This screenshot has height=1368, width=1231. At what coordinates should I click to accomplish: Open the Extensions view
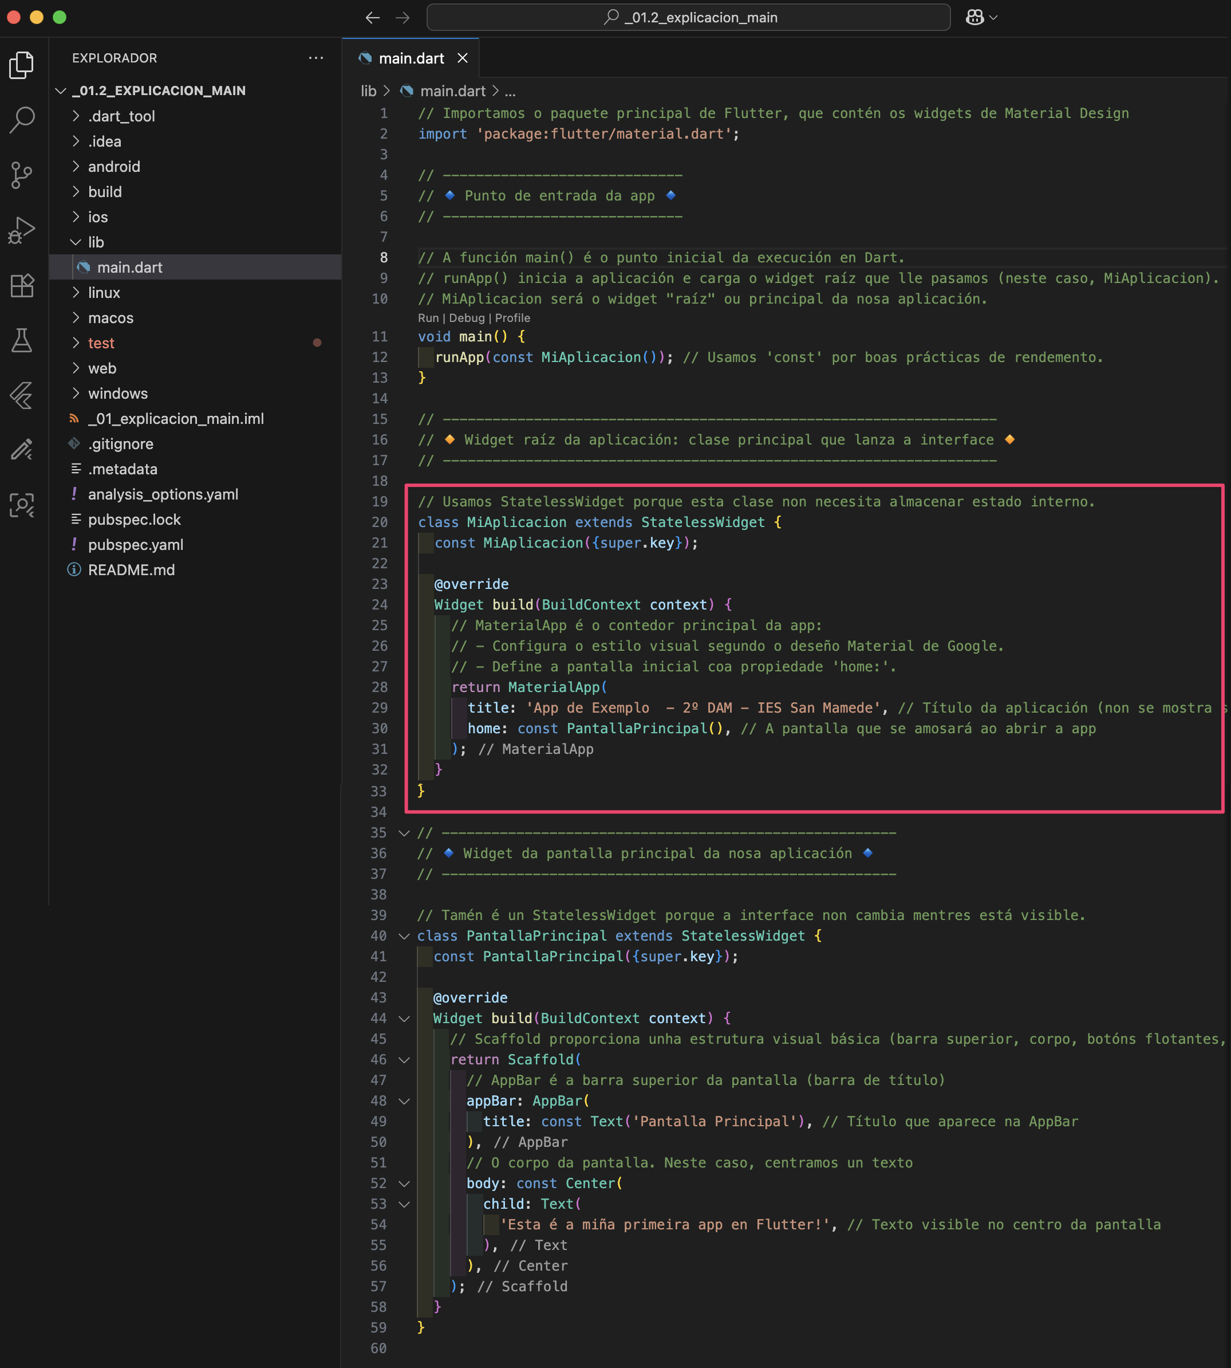(x=22, y=285)
